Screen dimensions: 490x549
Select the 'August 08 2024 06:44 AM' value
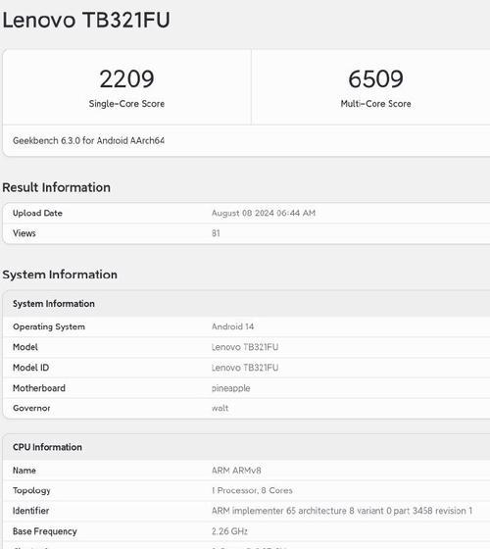point(264,213)
